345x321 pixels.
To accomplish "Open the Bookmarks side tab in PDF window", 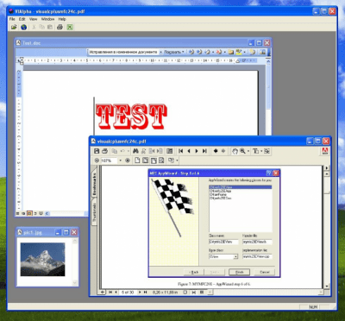I will tap(94, 184).
